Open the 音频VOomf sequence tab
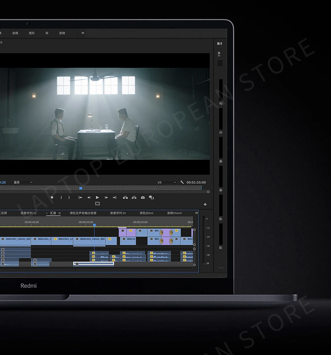Screen dimensions: 331x355 pos(174,213)
